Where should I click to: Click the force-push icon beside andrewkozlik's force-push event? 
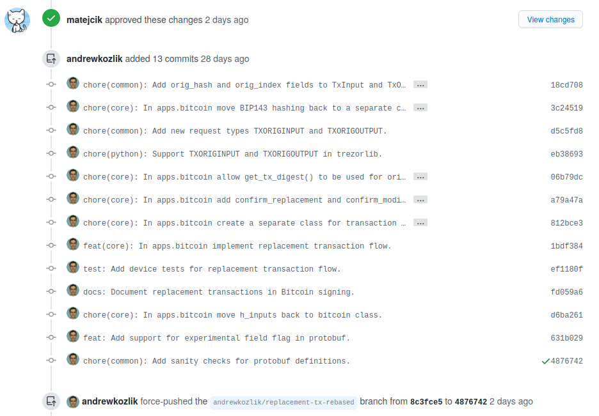[x=51, y=401]
